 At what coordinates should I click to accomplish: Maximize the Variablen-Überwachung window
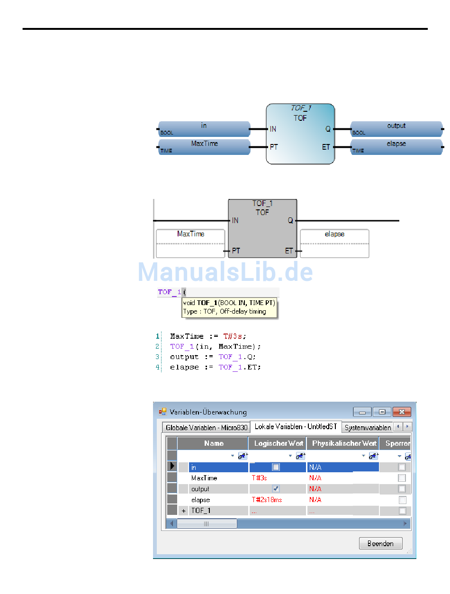tap(381, 412)
